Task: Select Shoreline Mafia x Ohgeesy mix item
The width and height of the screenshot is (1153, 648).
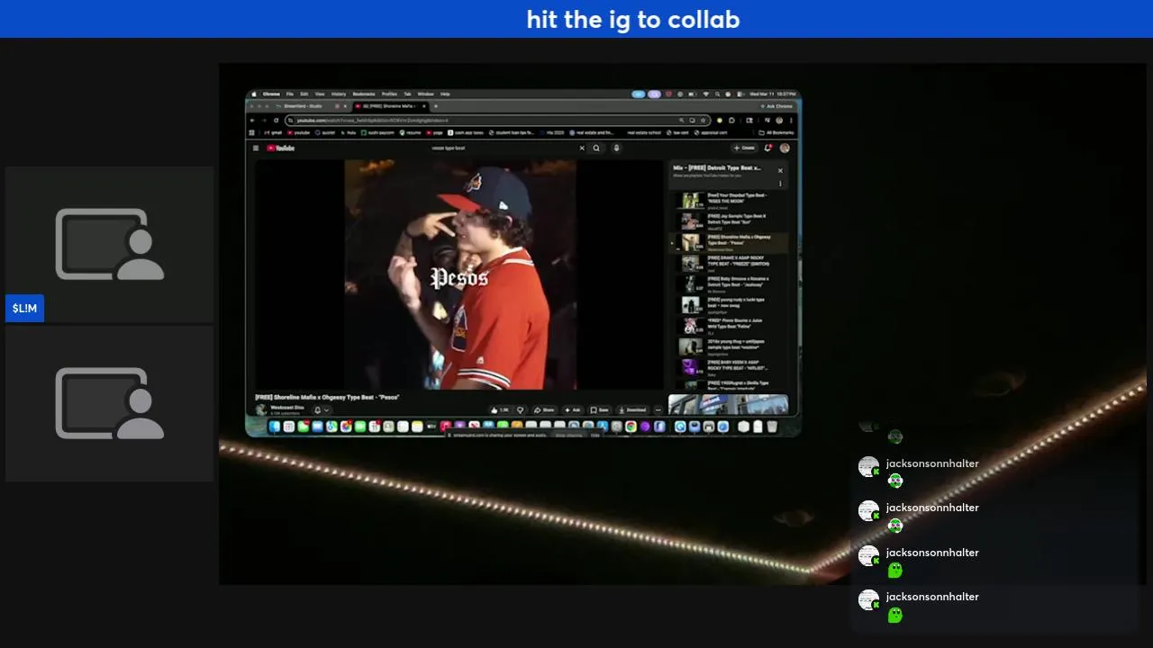Action: tap(728, 243)
